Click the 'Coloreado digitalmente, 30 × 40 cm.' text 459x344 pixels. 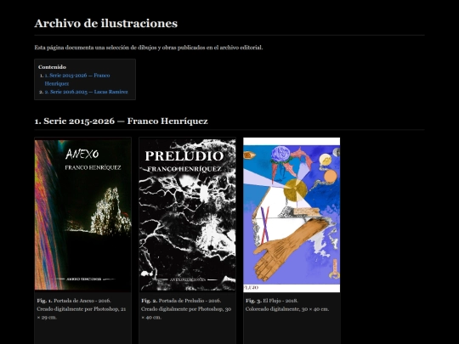287,309
